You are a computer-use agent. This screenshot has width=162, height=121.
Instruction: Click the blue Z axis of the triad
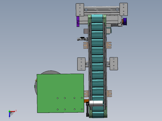(x=9, y=114)
